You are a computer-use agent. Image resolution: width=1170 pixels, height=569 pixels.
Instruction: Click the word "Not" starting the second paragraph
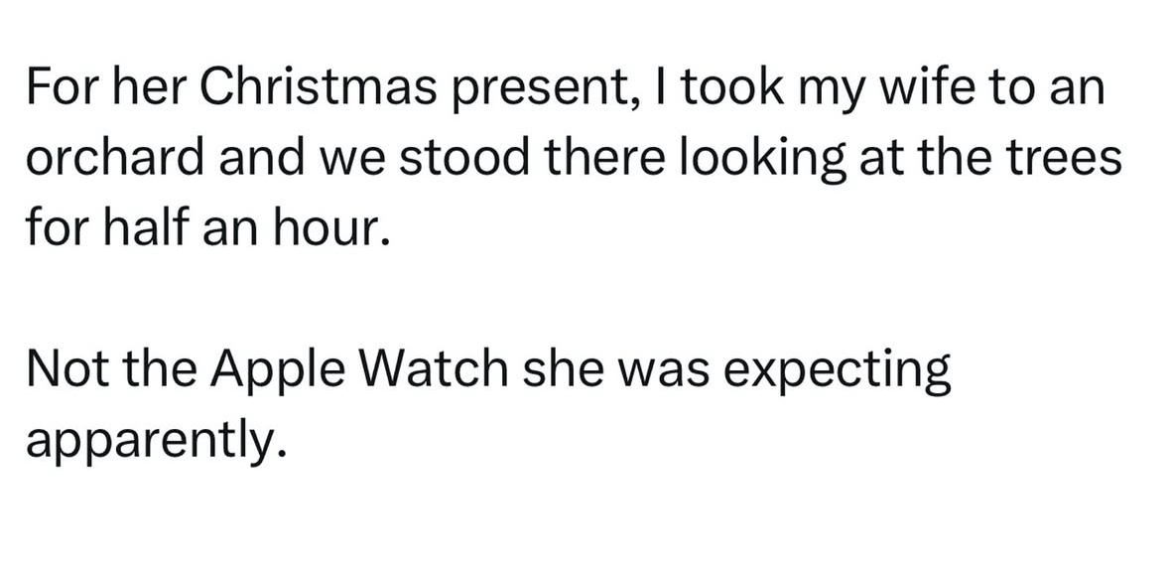62,371
